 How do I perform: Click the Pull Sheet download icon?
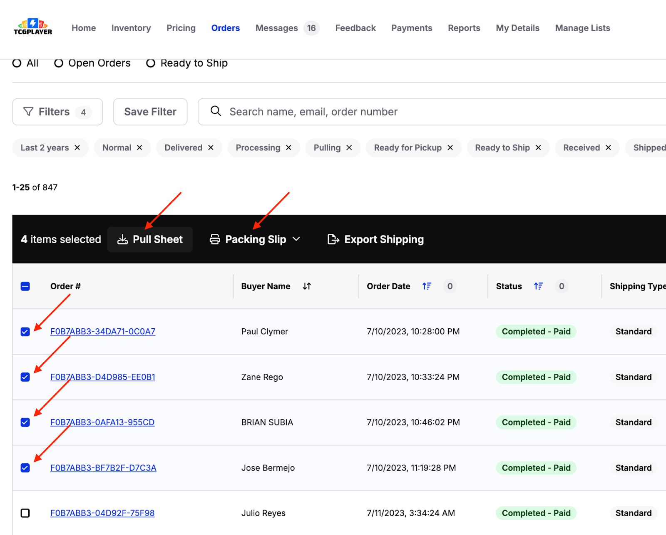[x=122, y=239]
